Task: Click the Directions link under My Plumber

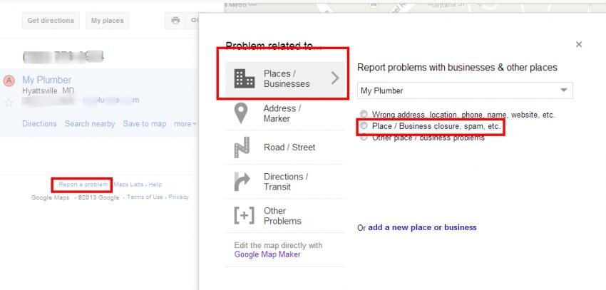Action: coord(39,124)
